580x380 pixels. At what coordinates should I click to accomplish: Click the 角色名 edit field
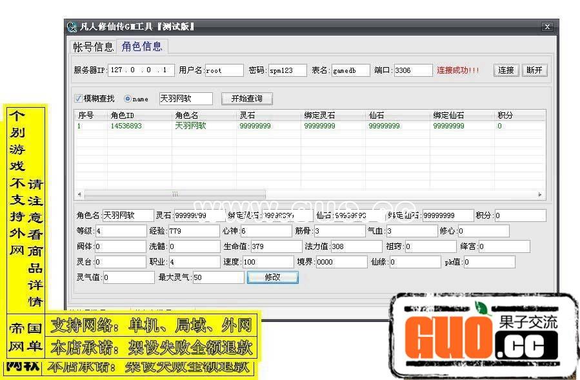point(128,215)
